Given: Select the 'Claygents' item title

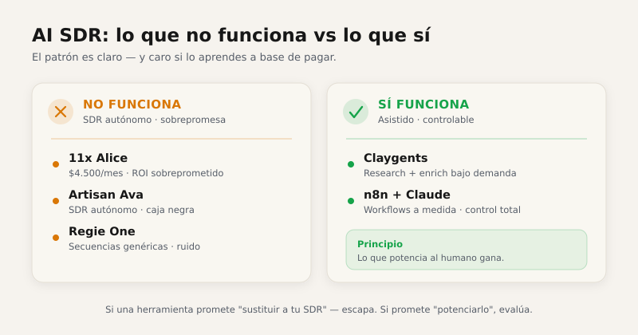Looking at the screenshot, I should (396, 158).
